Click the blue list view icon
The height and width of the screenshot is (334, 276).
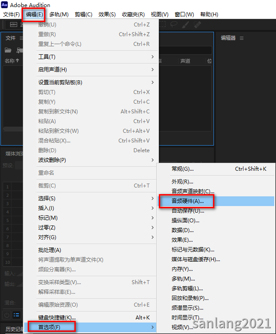pyautogui.click(x=16, y=315)
